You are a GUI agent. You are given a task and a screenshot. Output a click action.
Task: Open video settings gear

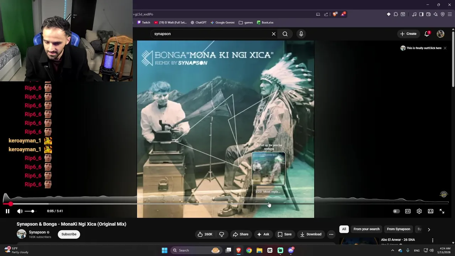click(419, 211)
